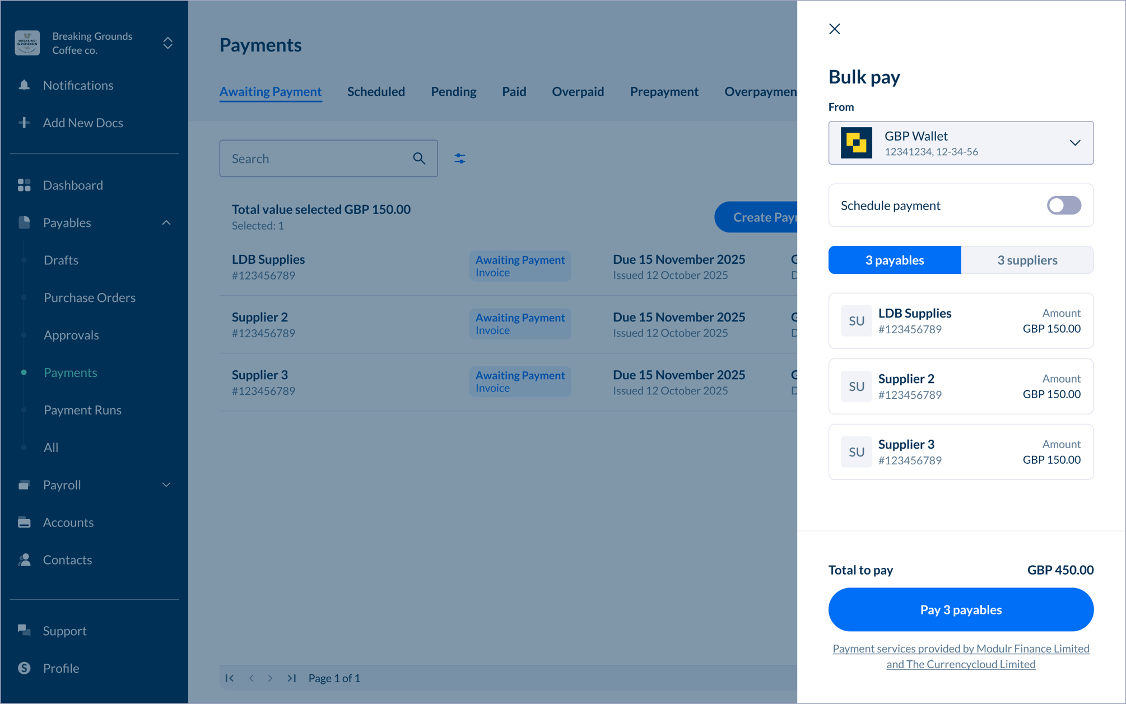The image size is (1126, 704).
Task: Open Drafts in sidebar
Action: pyautogui.click(x=61, y=260)
